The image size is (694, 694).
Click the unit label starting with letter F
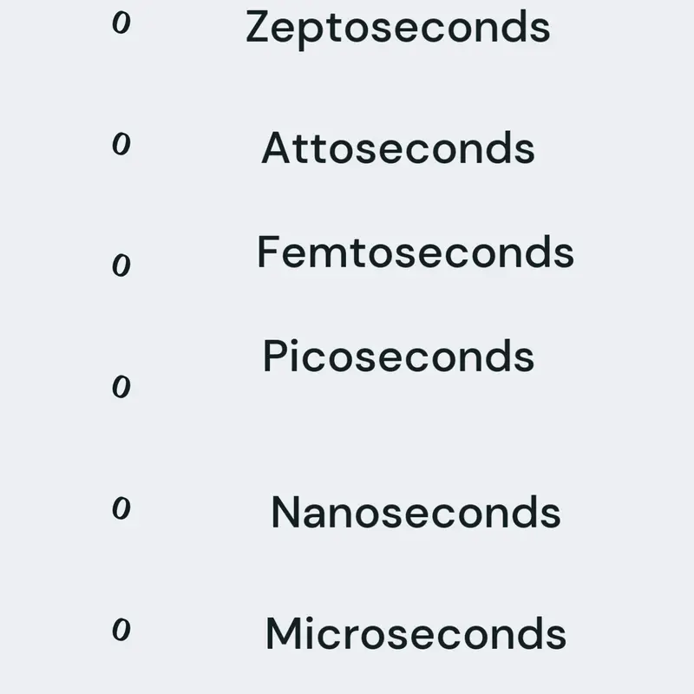point(416,252)
